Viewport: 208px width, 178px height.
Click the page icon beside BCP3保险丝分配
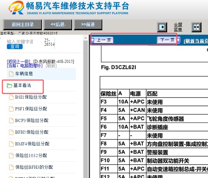coord(11,121)
